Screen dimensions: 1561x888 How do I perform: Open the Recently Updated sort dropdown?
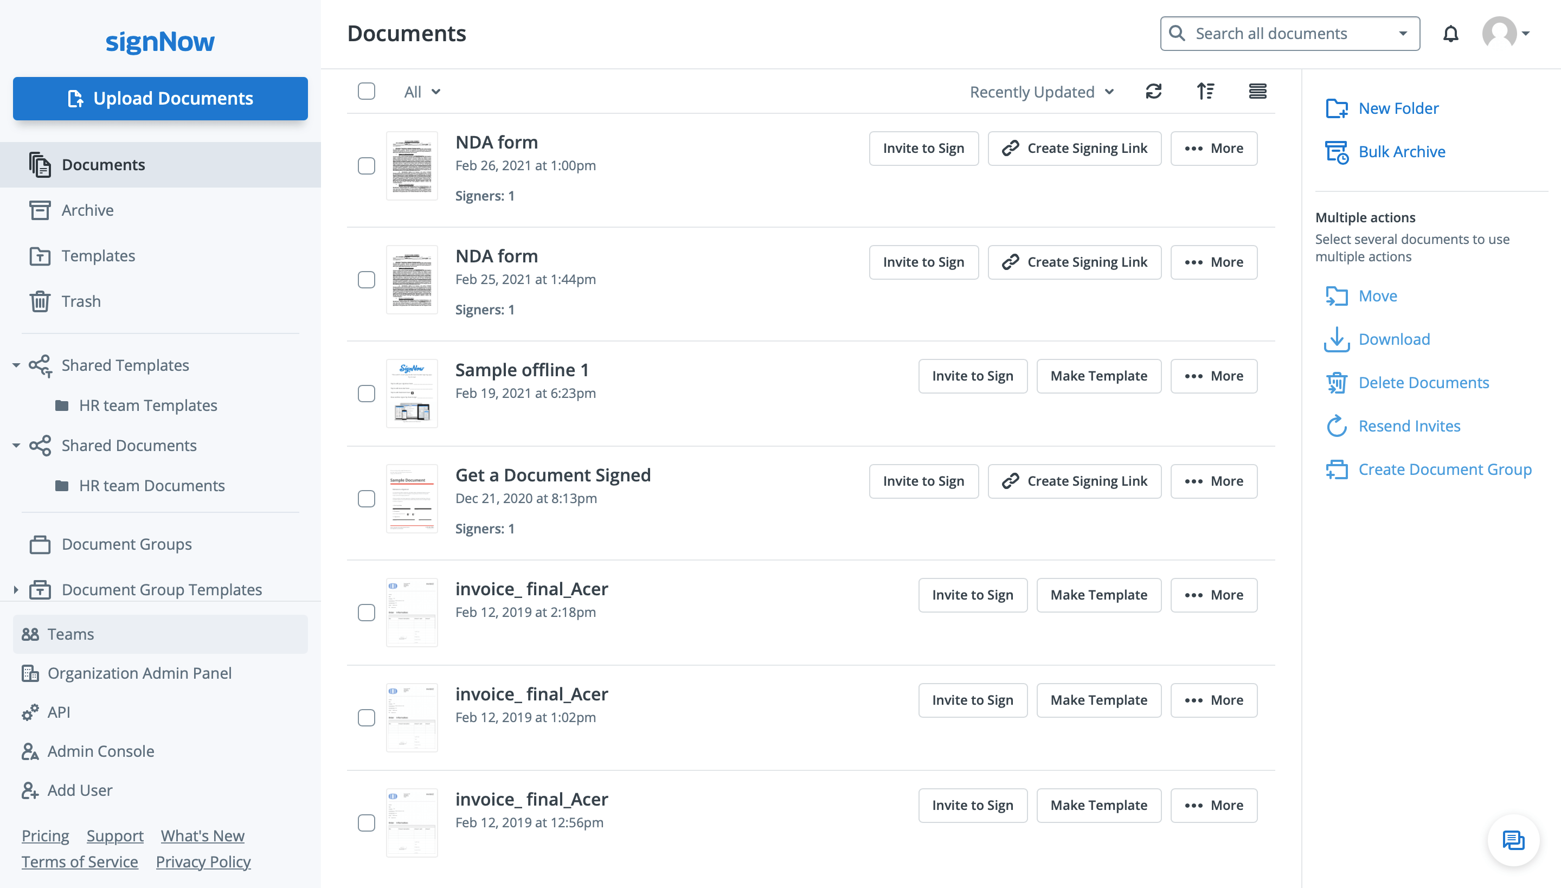[x=1042, y=92]
